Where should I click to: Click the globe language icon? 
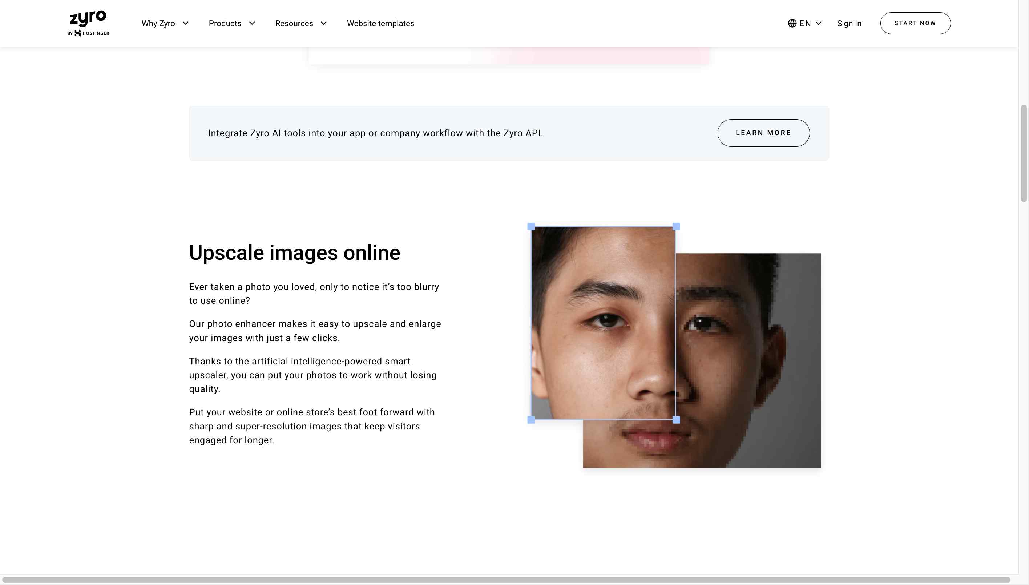pos(792,23)
